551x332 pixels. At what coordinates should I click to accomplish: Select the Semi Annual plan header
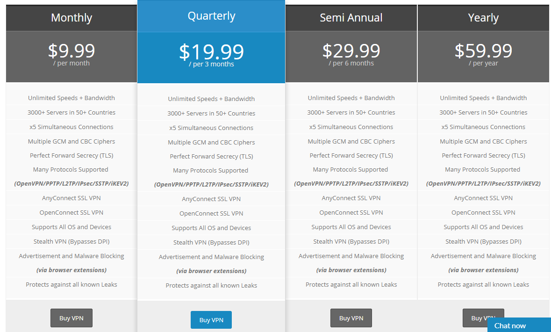click(x=351, y=18)
